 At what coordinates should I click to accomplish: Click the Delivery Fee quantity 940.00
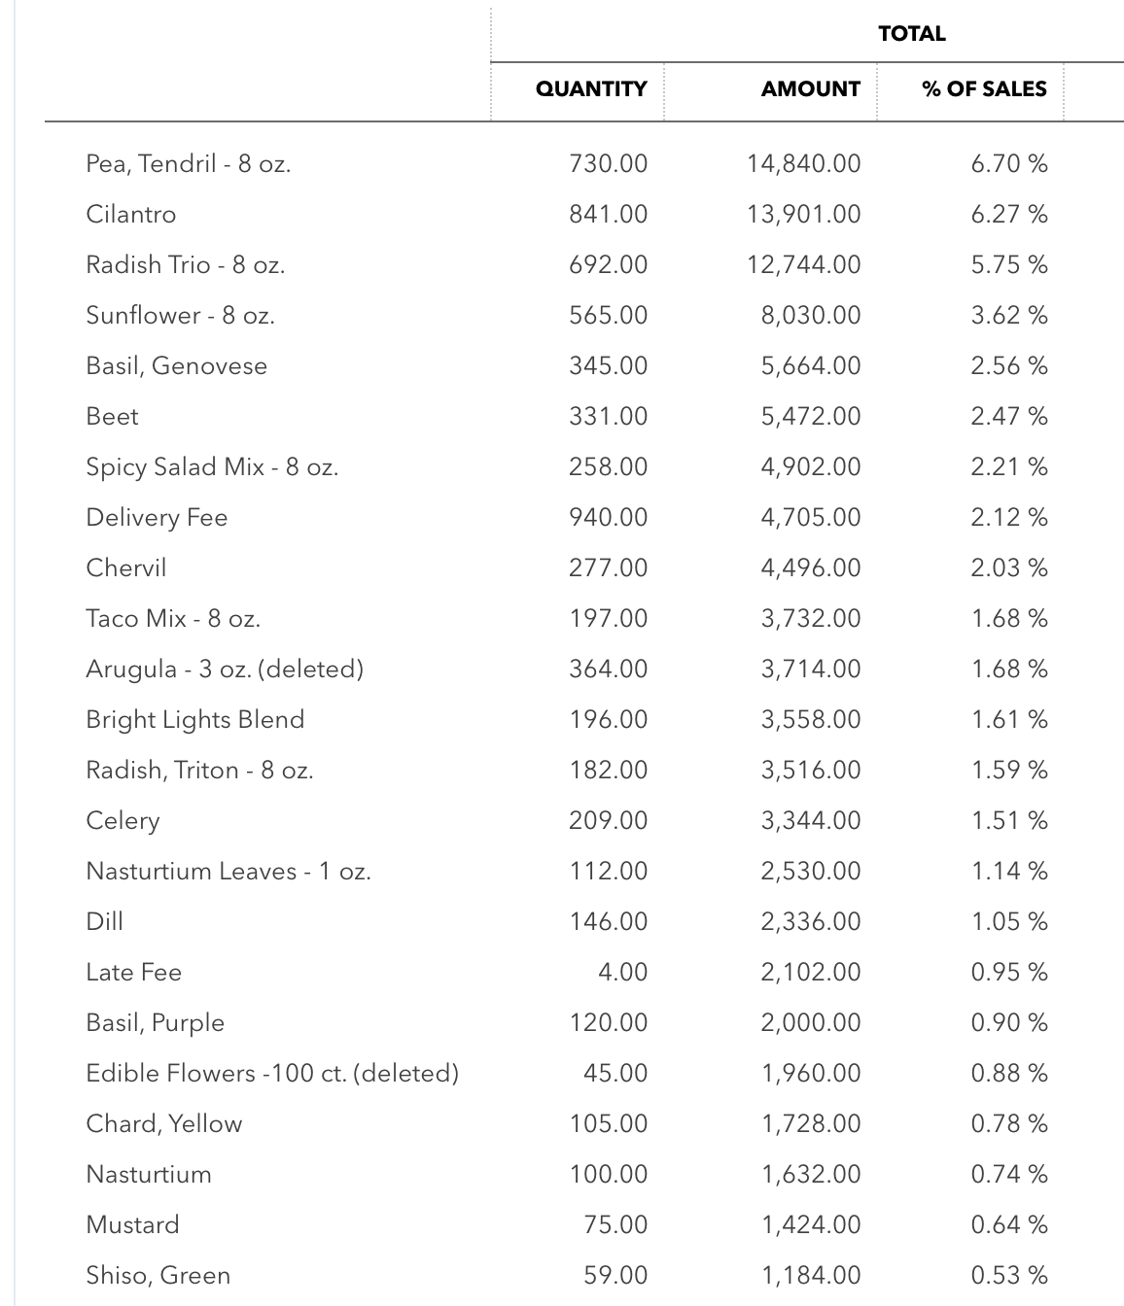click(608, 517)
